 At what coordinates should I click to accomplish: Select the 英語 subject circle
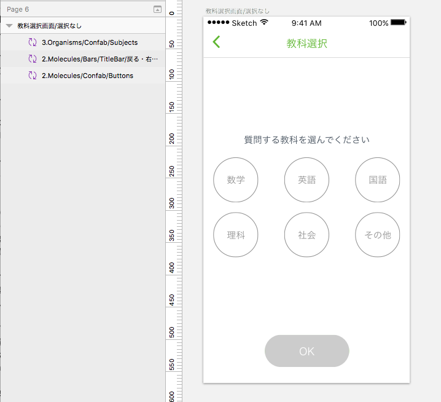(x=306, y=179)
